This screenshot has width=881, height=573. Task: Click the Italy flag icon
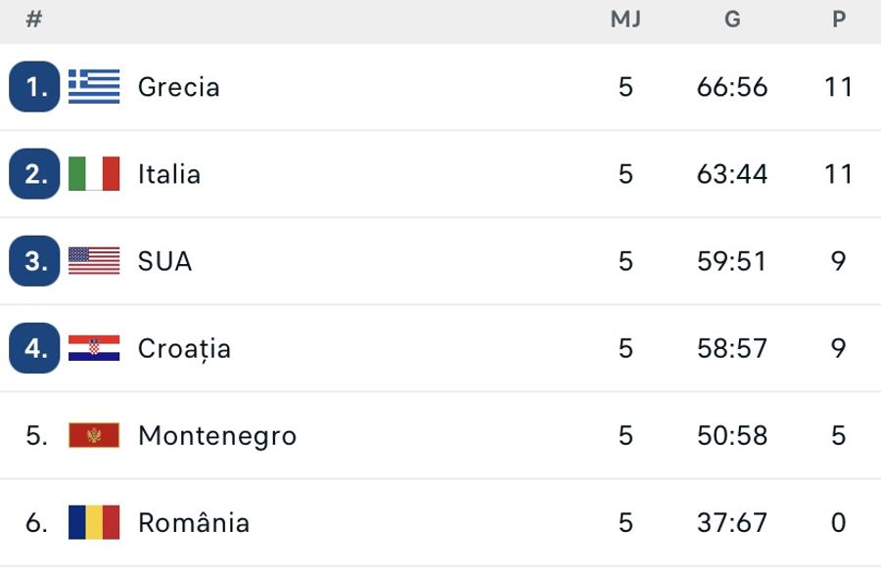[94, 173]
